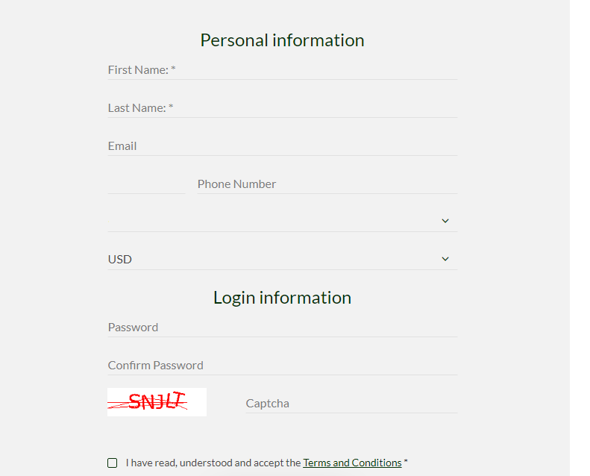
Task: Click the asterisk beside First Name label
Action: 173,68
